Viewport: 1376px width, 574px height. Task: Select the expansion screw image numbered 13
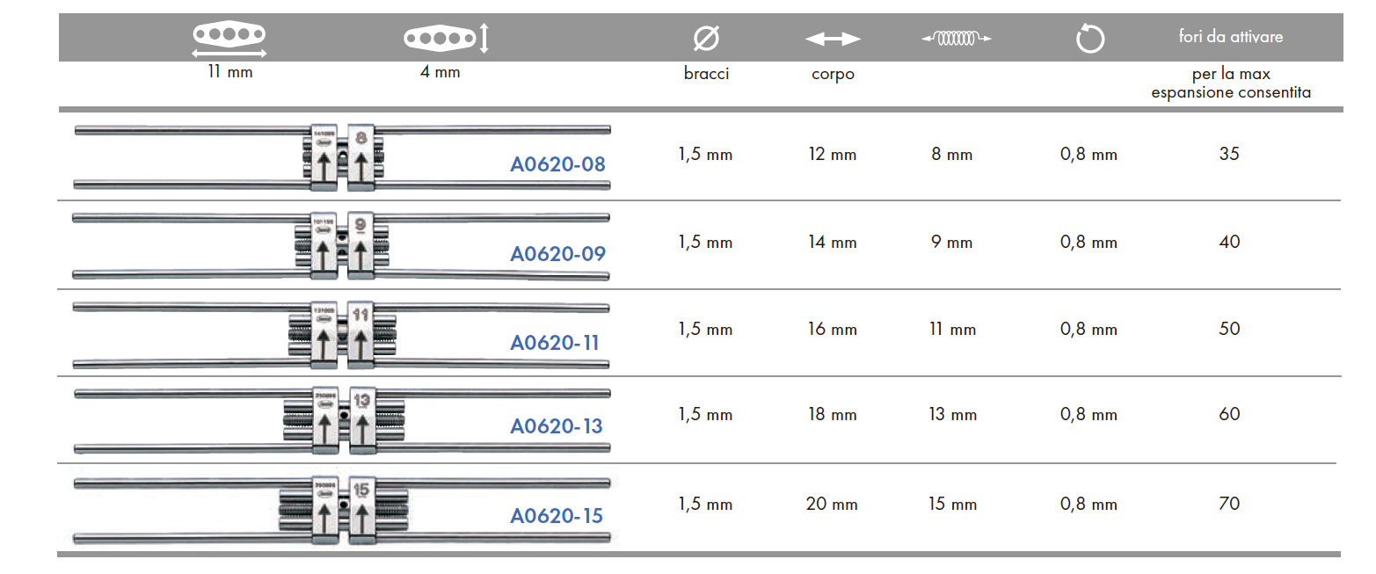coord(342,420)
